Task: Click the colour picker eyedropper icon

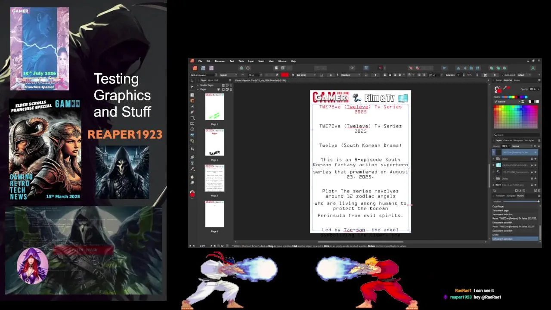Action: coord(505,87)
